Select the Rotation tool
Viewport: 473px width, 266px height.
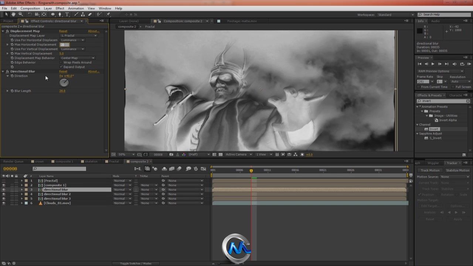tap(30, 14)
